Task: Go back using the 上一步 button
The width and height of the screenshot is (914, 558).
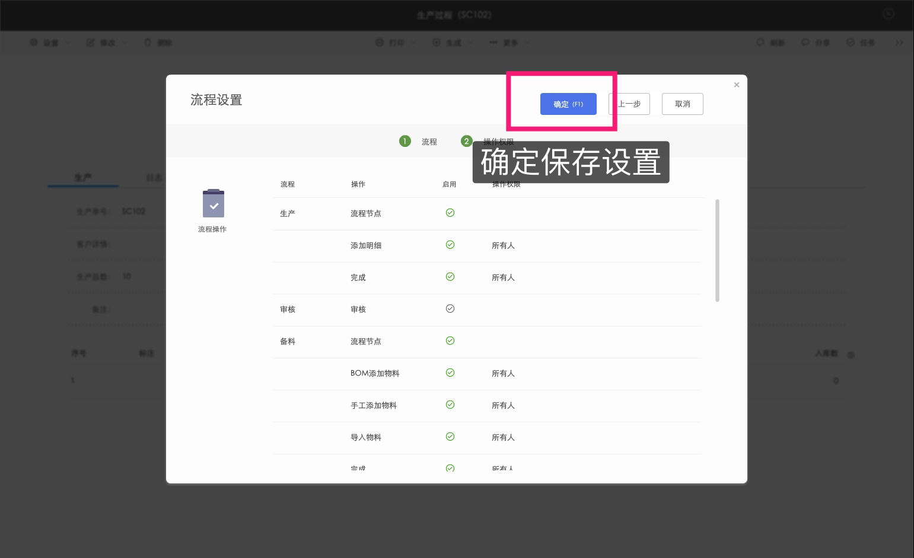Action: pos(629,104)
